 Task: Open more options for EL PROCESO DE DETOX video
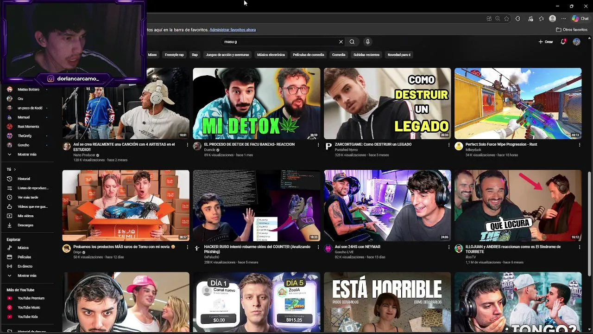tap(318, 145)
